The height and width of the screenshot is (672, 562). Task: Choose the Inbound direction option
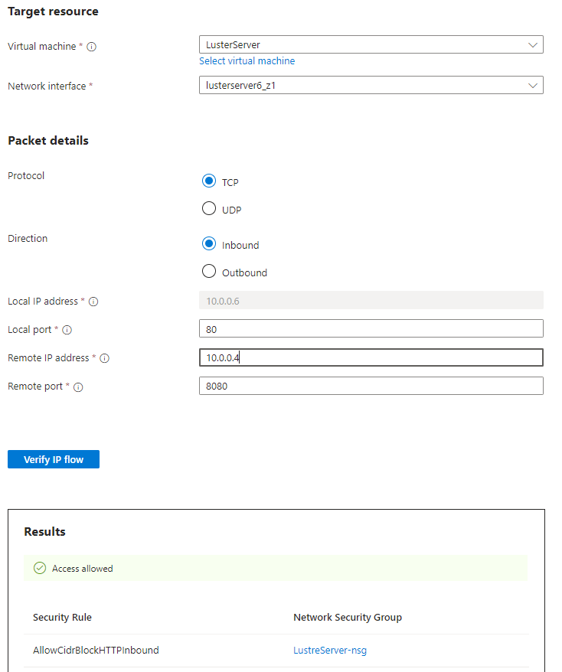click(x=208, y=244)
